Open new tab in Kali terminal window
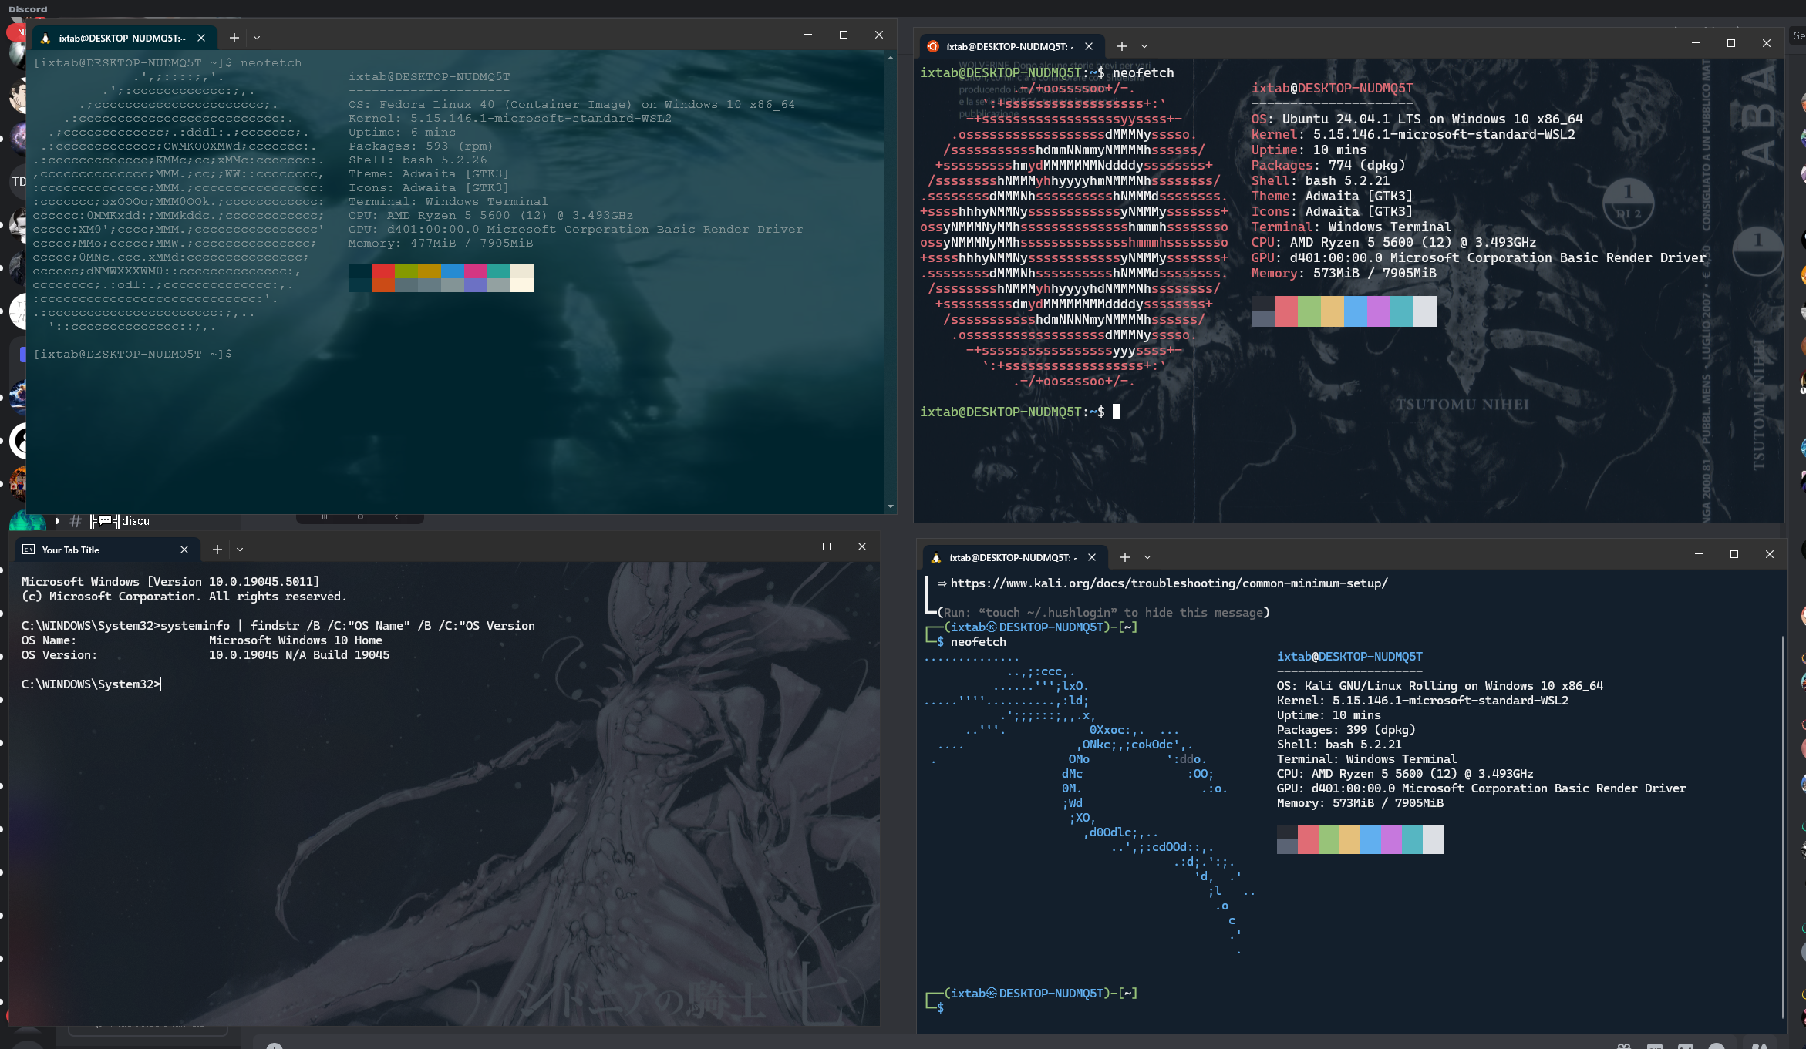Viewport: 1806px width, 1049px height. [x=1125, y=557]
